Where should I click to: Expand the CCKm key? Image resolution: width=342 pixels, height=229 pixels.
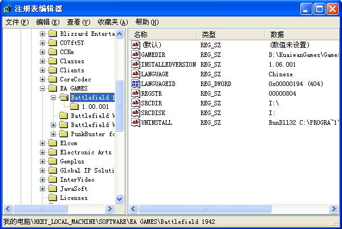pos(43,52)
